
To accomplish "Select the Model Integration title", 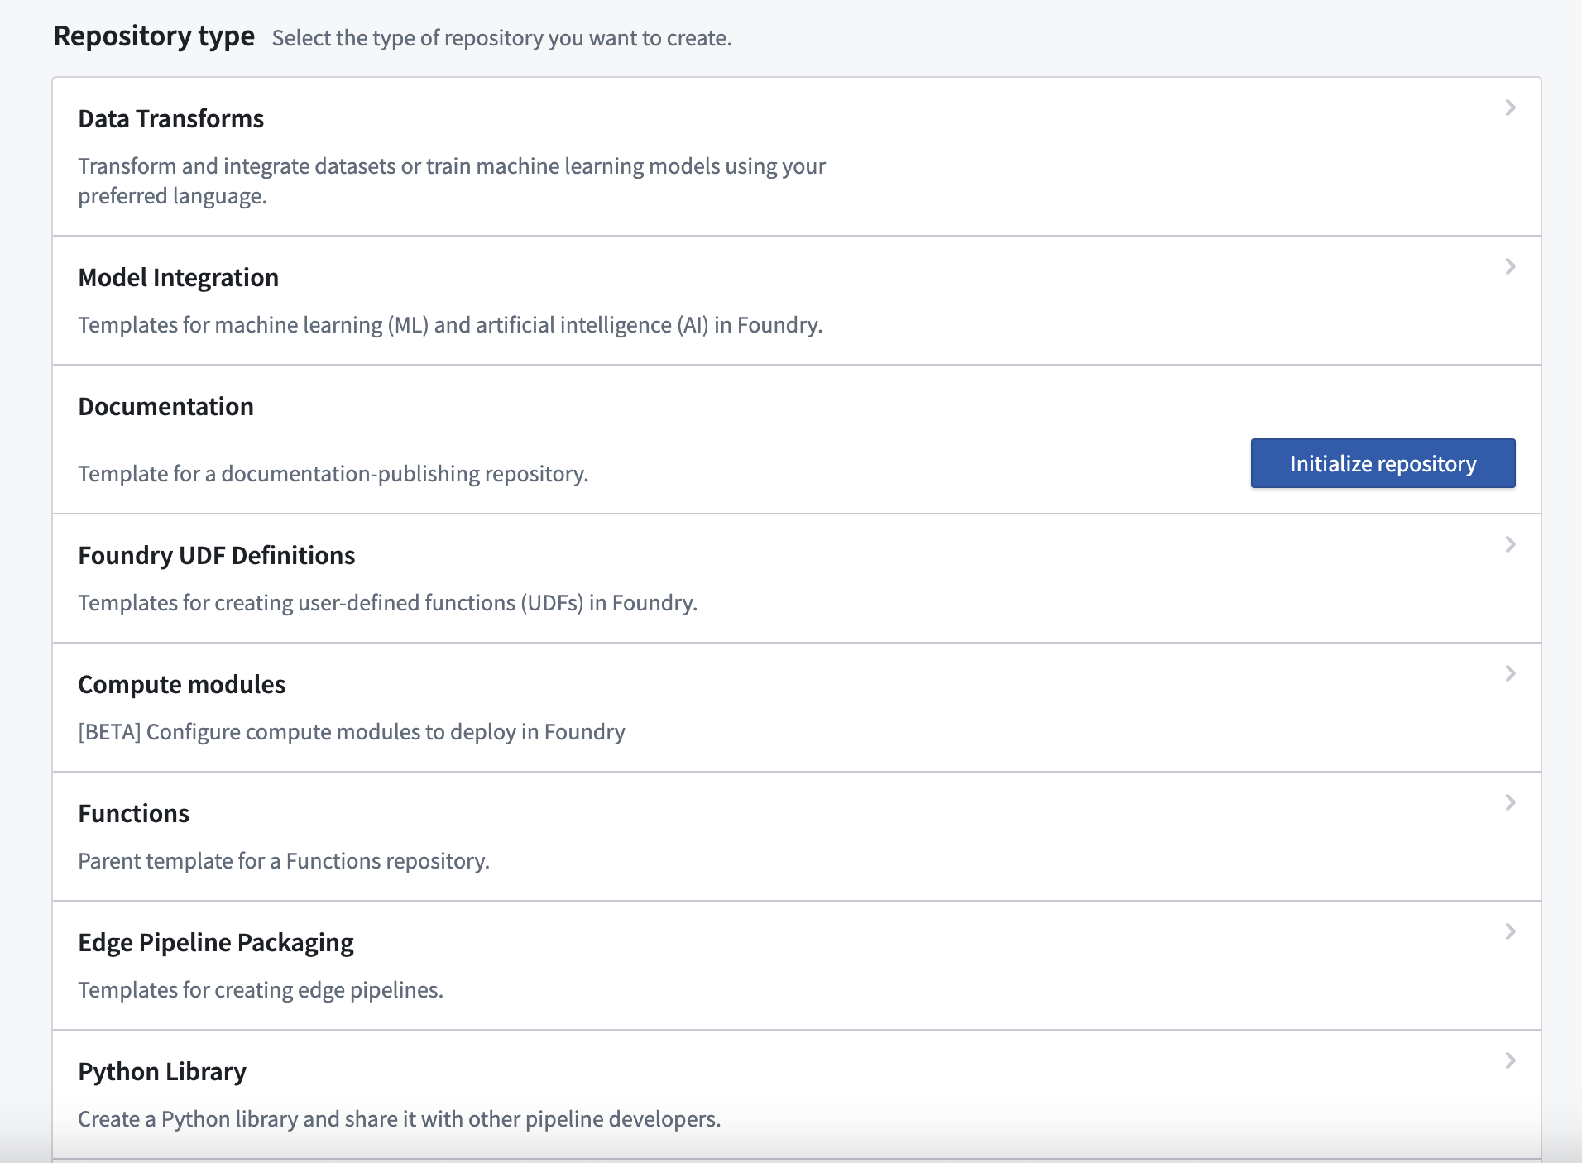I will [x=178, y=278].
